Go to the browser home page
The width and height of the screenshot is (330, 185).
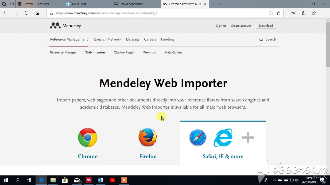click(37, 13)
